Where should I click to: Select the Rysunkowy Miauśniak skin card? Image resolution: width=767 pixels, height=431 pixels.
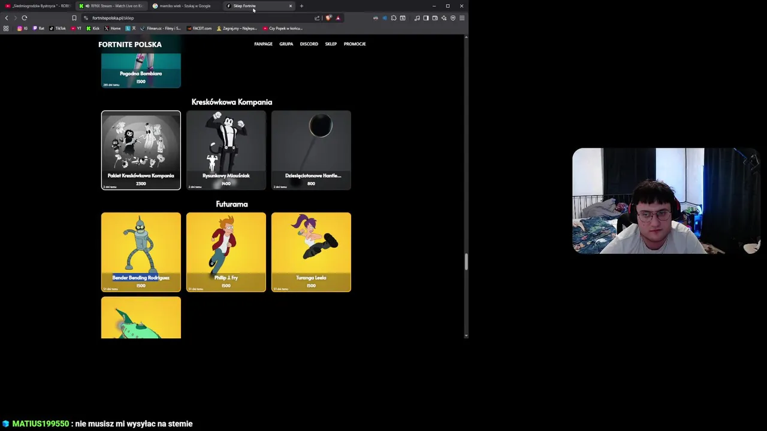click(x=226, y=150)
